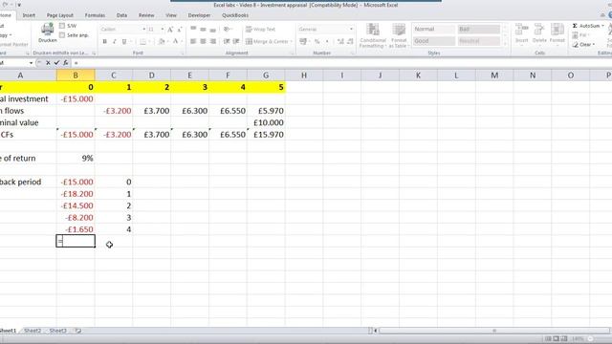Apply cell borders with the Borders icon
612x344 pixels.
tap(142, 41)
